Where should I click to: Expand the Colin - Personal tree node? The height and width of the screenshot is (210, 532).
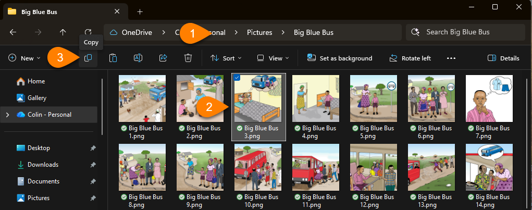pos(7,115)
